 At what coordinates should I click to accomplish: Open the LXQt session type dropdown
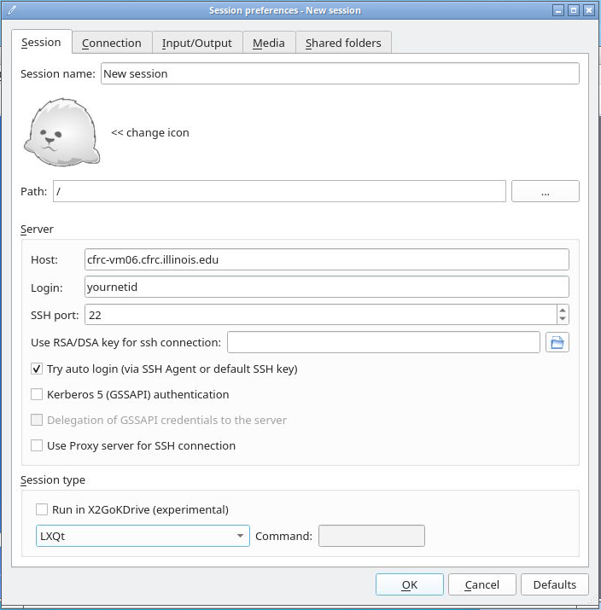(143, 536)
